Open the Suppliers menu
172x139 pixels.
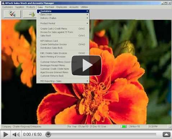point(19,7)
